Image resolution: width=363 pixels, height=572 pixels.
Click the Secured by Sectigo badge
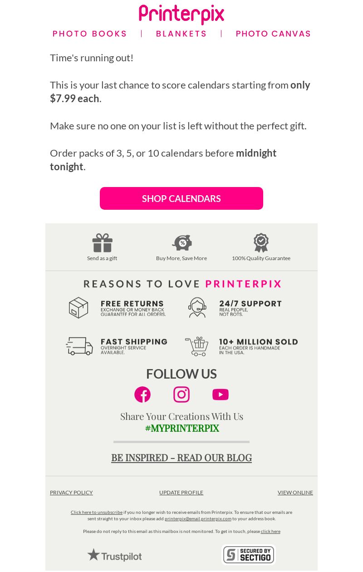pyautogui.click(x=249, y=555)
